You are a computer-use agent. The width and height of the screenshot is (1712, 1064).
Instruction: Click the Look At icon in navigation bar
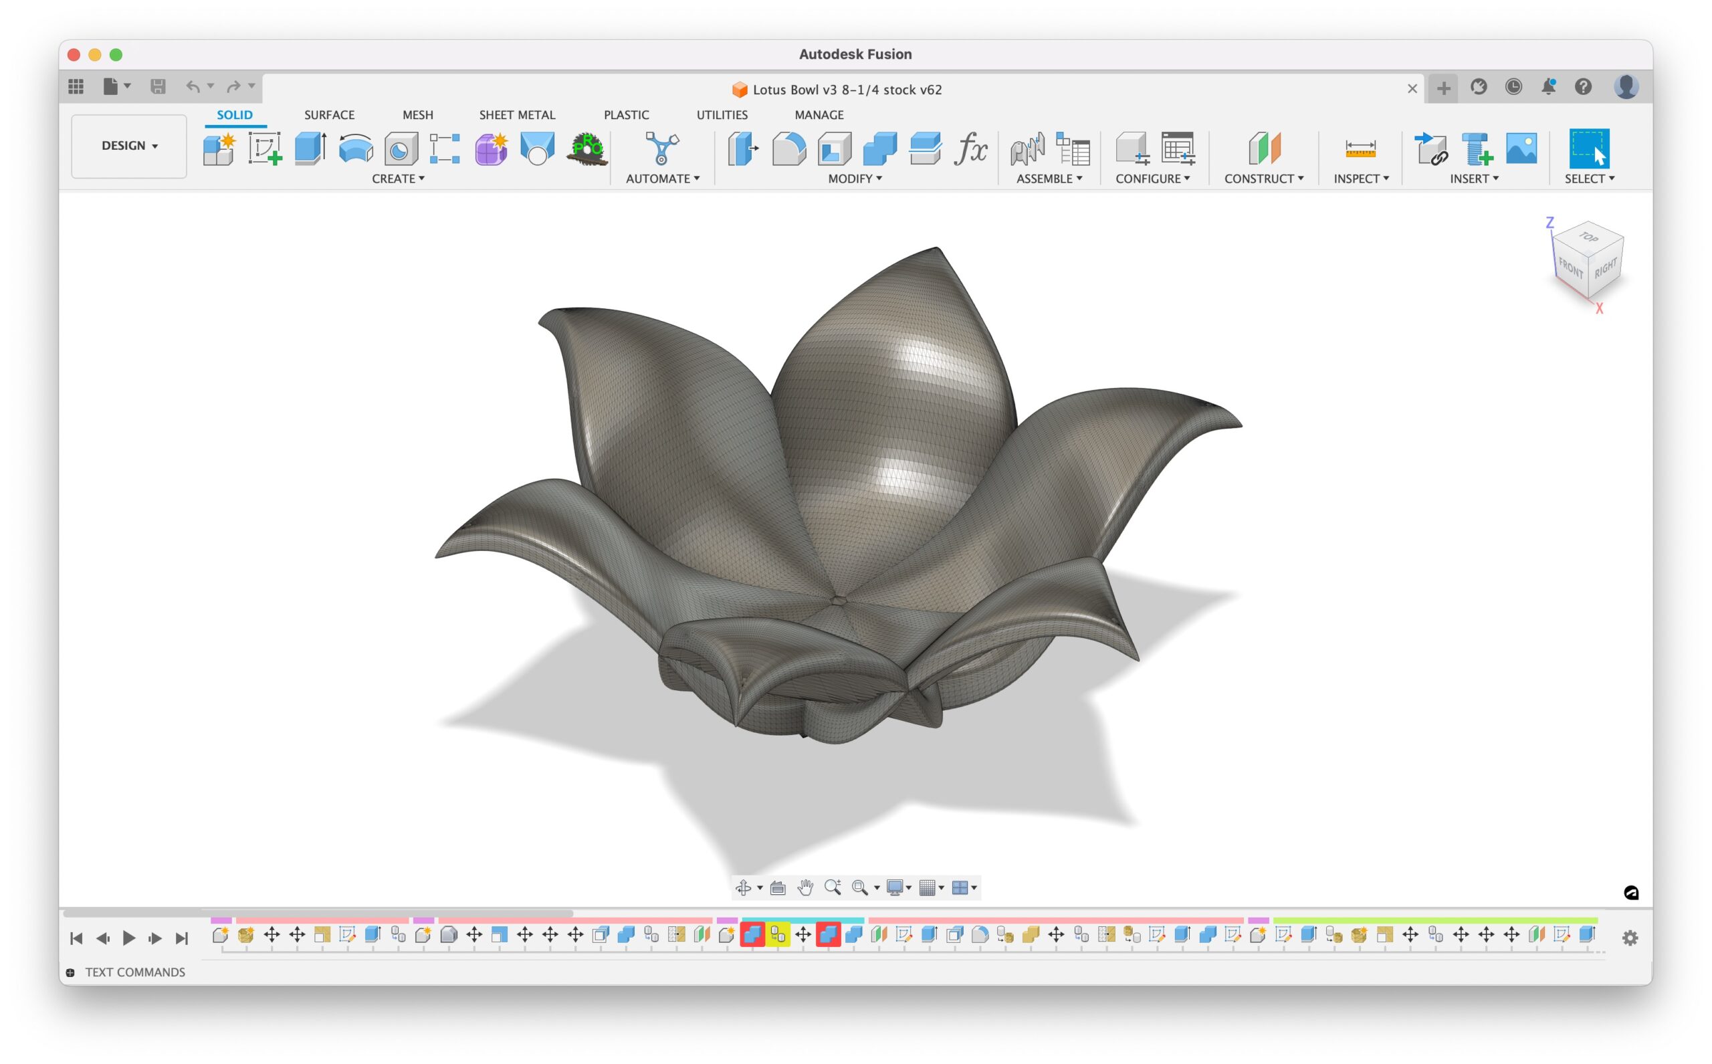778,887
